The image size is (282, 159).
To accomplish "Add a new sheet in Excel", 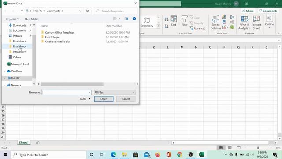I will [37, 143].
